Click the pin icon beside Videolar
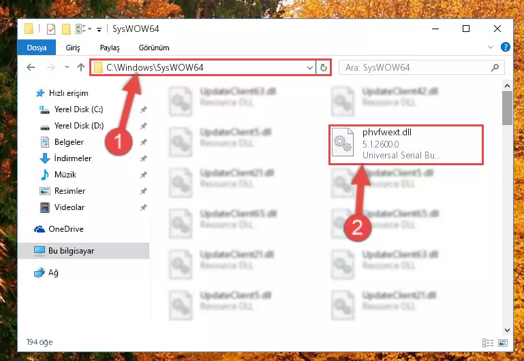524x361 pixels. [143, 207]
